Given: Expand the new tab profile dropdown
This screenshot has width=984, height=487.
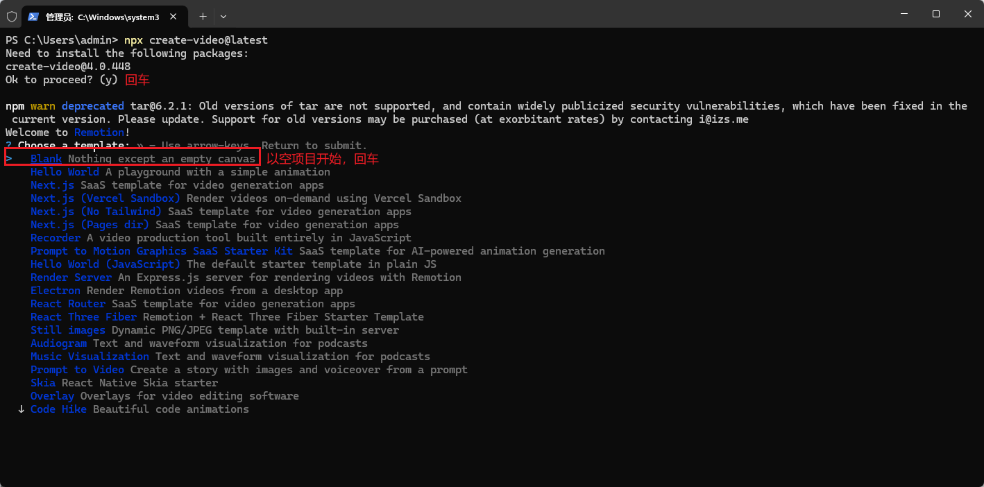Looking at the screenshot, I should click(x=223, y=16).
